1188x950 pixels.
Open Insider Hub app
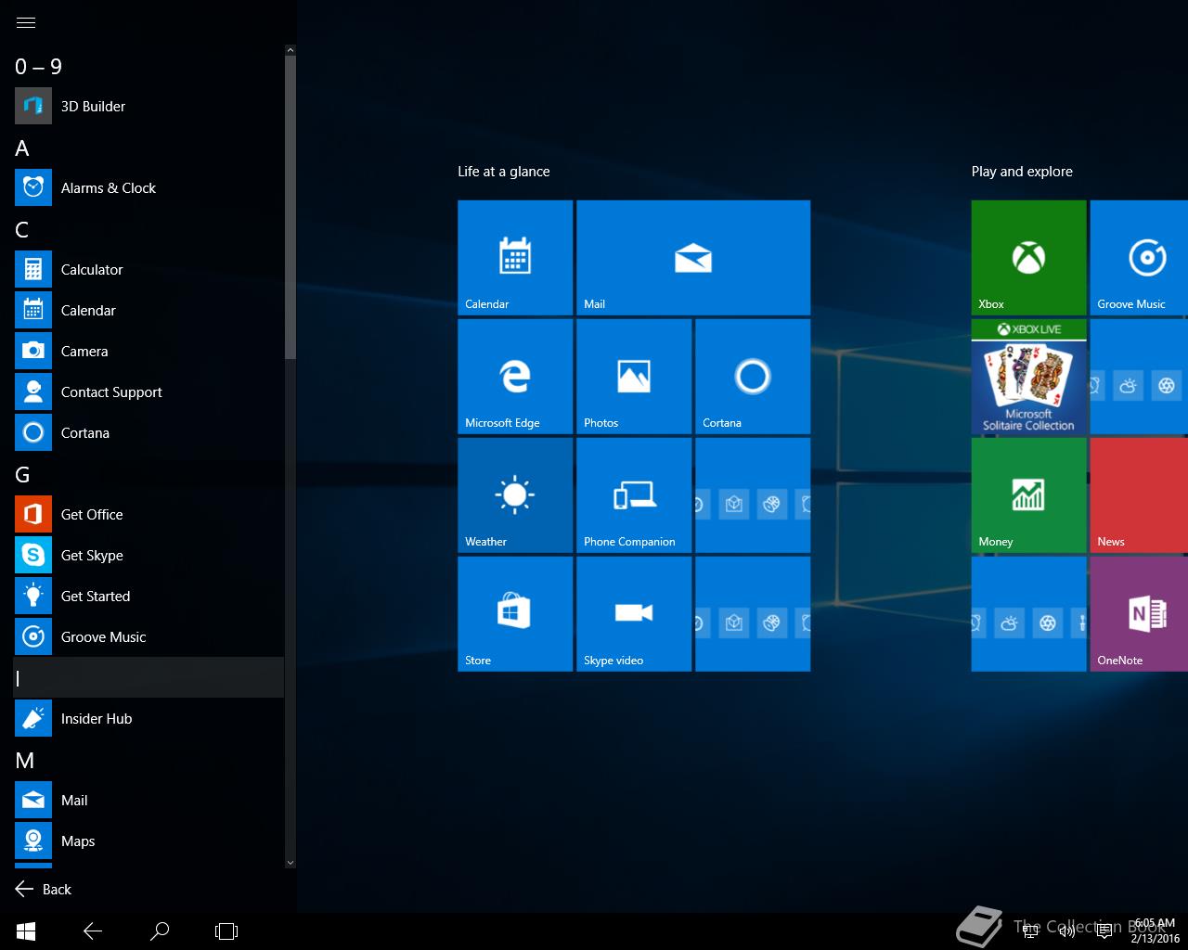pyautogui.click(x=148, y=718)
